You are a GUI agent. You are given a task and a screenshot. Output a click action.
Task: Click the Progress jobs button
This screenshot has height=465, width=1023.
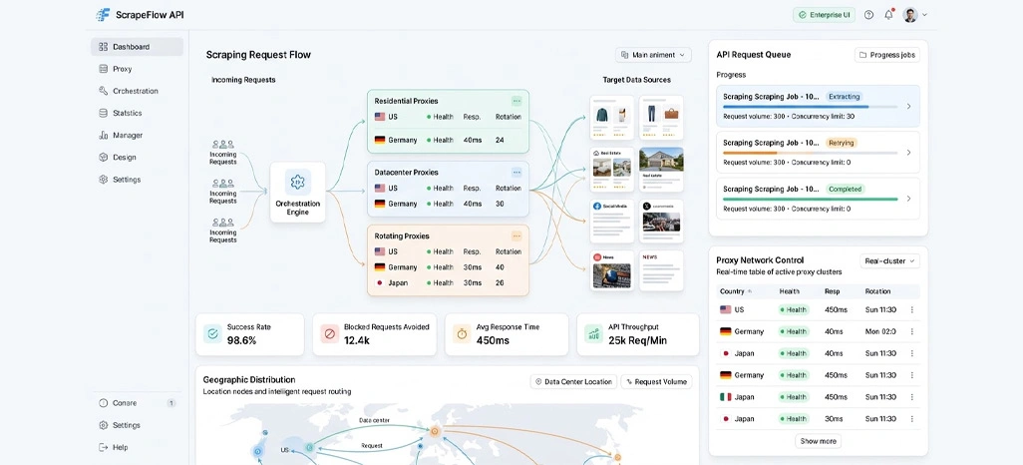pyautogui.click(x=887, y=55)
